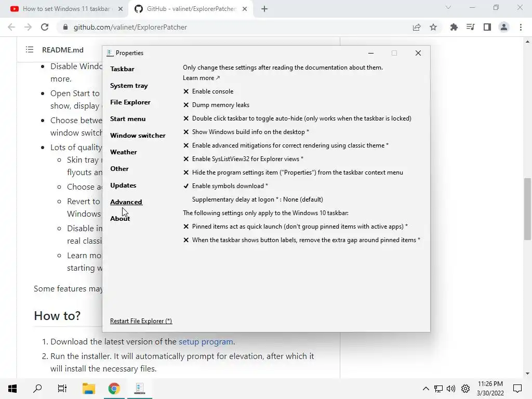Screen dimensions: 532x399
Task: Show hidden tray icons chevron
Action: (426, 389)
